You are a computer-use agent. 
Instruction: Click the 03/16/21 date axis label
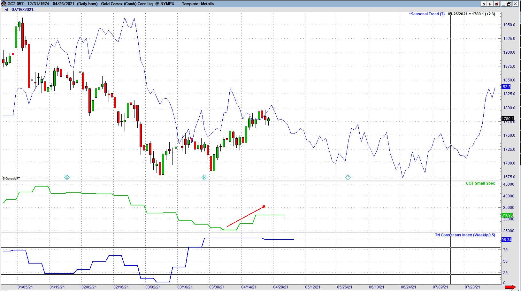(185, 287)
